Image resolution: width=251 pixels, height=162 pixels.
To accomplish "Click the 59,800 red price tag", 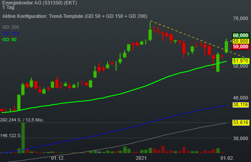I will (x=241, y=47).
